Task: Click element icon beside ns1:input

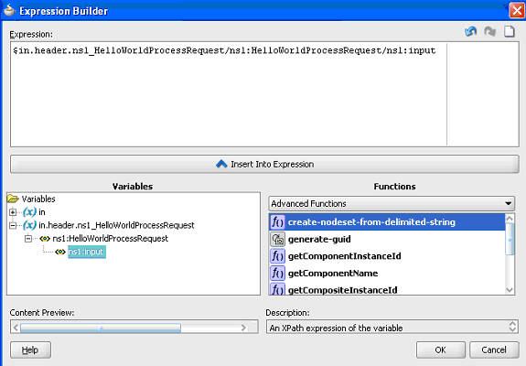Action: point(60,252)
